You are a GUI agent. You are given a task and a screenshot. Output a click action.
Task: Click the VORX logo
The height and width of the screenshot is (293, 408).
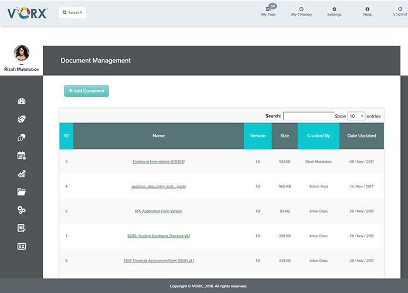pyautogui.click(x=27, y=13)
